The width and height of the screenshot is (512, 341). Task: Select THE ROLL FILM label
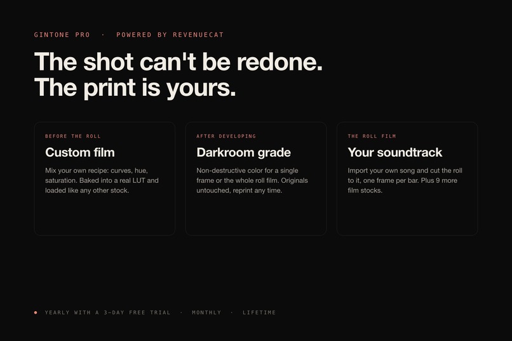(x=372, y=136)
